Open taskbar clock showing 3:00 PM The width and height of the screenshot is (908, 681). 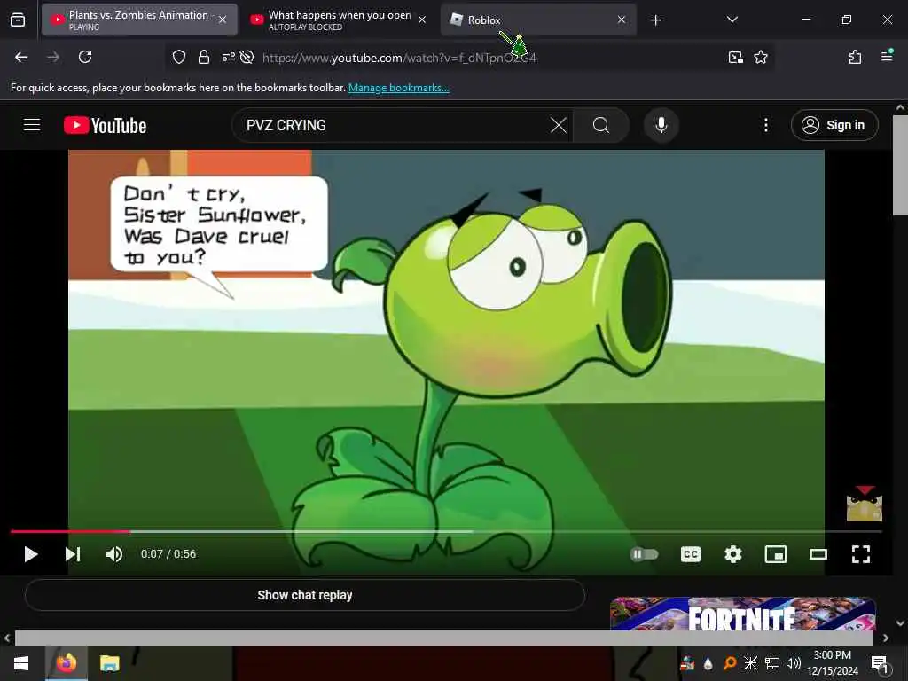[832, 663]
